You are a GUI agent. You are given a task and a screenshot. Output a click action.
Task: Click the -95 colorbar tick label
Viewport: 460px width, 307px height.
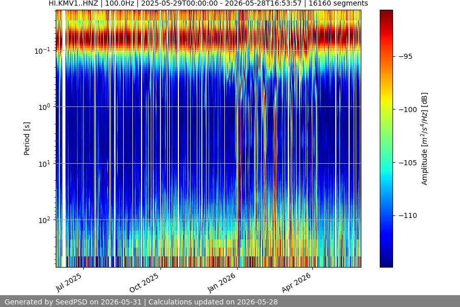click(x=405, y=56)
